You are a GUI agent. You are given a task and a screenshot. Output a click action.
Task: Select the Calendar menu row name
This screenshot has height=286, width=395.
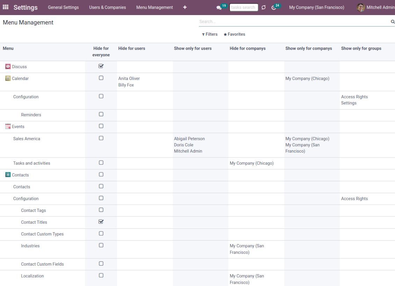coord(20,79)
